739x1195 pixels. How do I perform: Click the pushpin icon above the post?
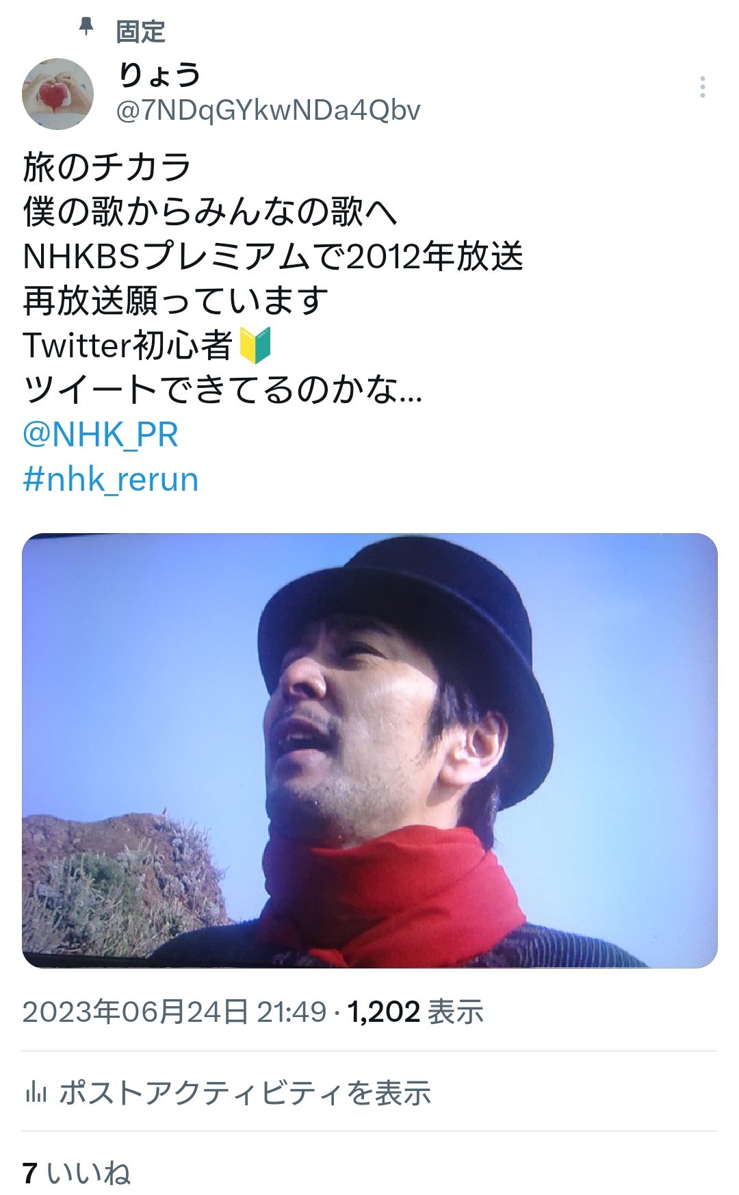click(x=86, y=27)
